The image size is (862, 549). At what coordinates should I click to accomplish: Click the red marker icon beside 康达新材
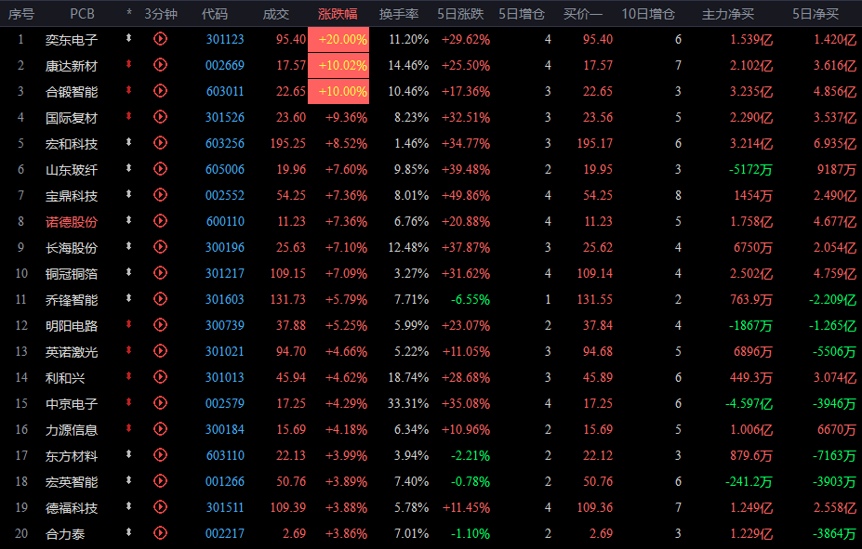click(x=128, y=64)
